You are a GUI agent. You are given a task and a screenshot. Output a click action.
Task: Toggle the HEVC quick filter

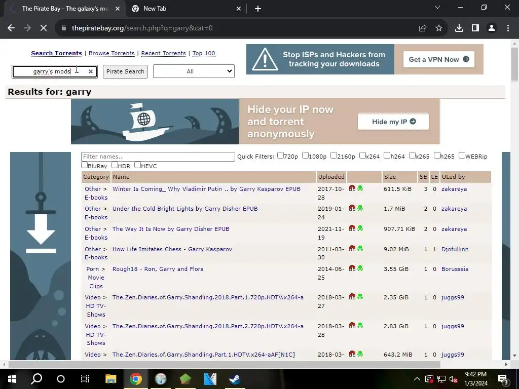click(x=138, y=165)
